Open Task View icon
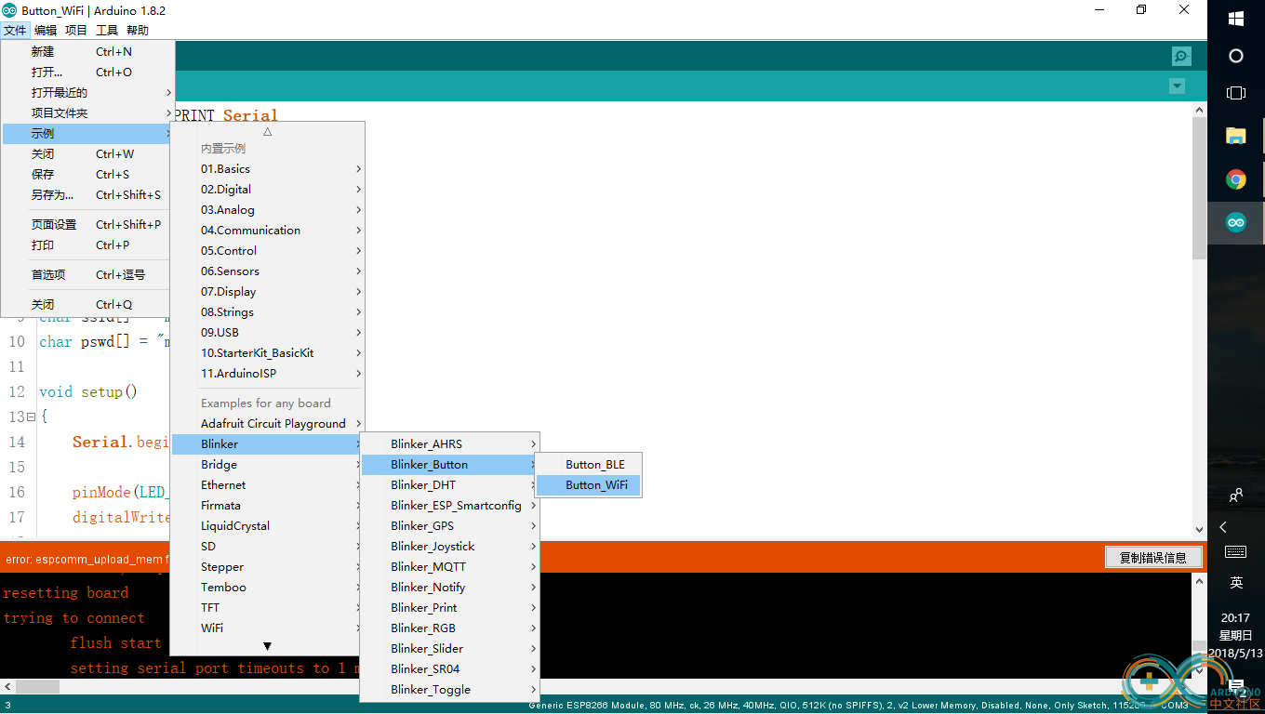Viewport: 1265px width, 714px height. (x=1236, y=93)
